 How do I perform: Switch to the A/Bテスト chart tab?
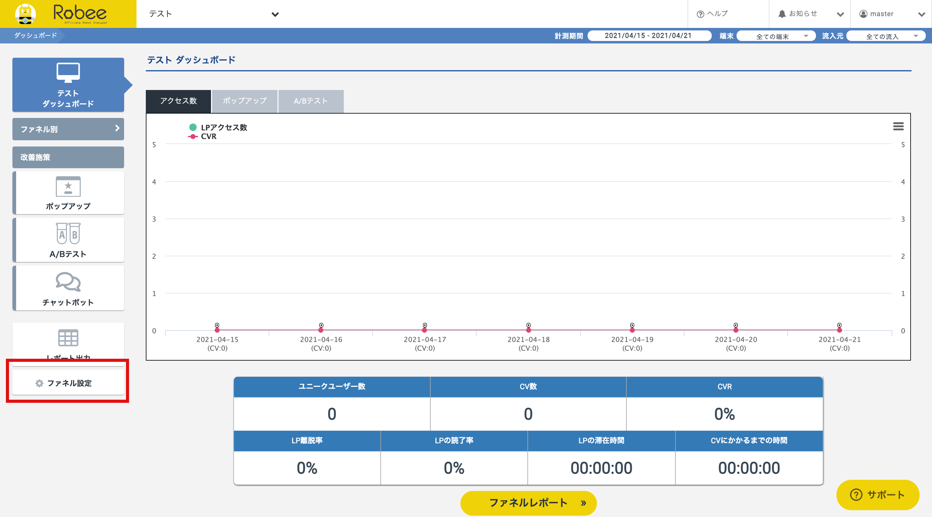click(311, 101)
